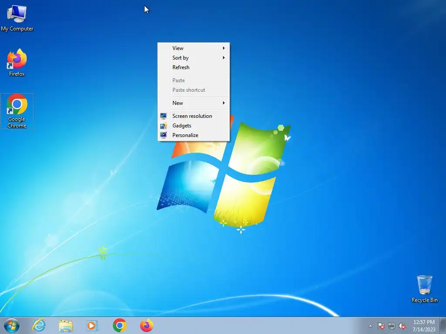446x334 pixels.
Task: Open Windows Explorer from the taskbar
Action: point(66,325)
